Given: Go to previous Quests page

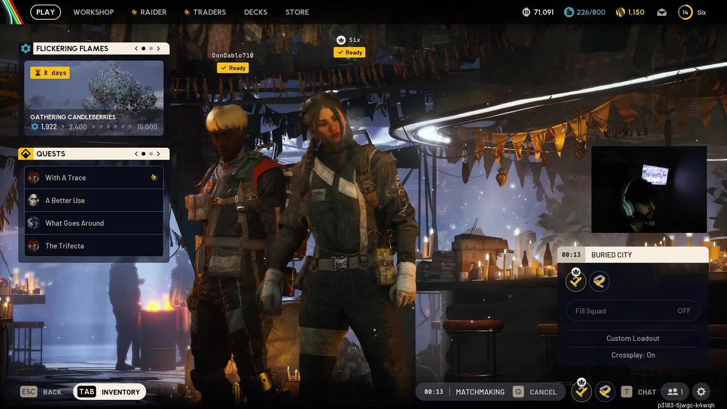Looking at the screenshot, I should click(x=136, y=154).
